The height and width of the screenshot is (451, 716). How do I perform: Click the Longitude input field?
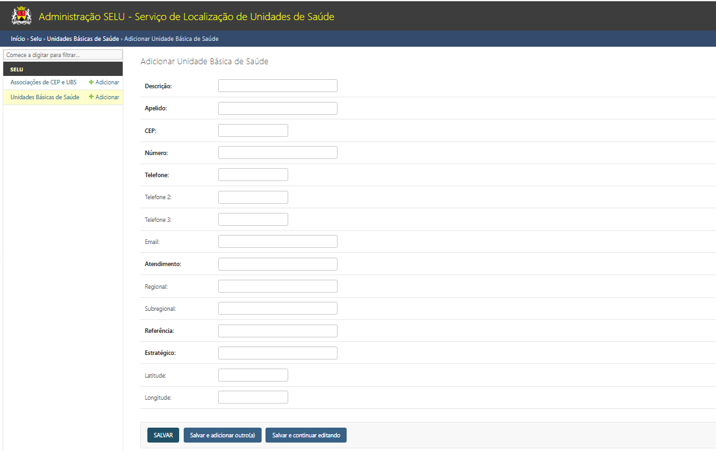tap(253, 397)
